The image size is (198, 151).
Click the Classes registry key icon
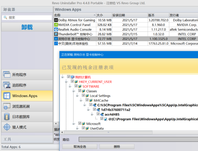[x=84, y=91]
